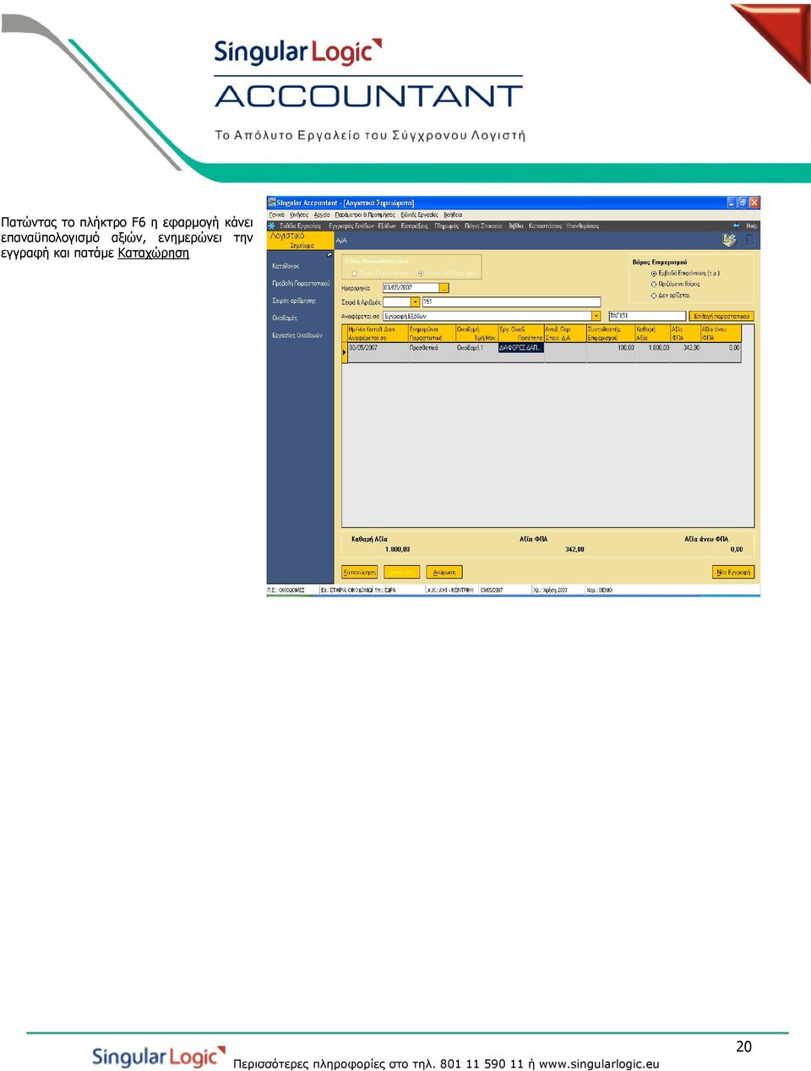Click the 03/05/2007 cell in the grid row
This screenshot has height=1071, width=811.
click(x=378, y=347)
